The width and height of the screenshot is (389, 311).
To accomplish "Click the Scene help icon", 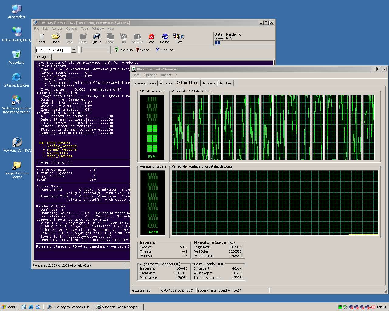I will click(x=142, y=50).
